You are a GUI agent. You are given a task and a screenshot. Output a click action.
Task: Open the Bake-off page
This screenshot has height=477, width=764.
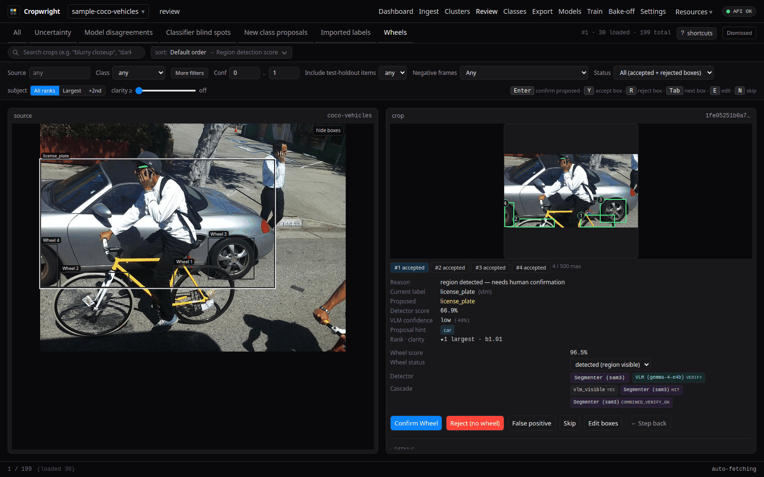pyautogui.click(x=621, y=11)
